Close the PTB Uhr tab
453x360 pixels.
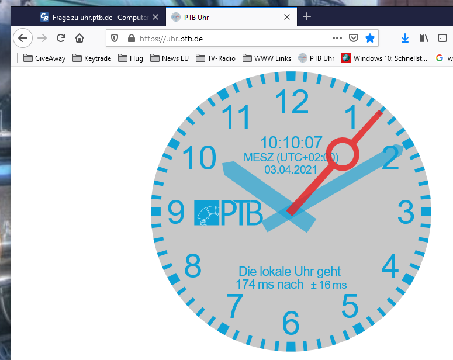[x=287, y=17]
